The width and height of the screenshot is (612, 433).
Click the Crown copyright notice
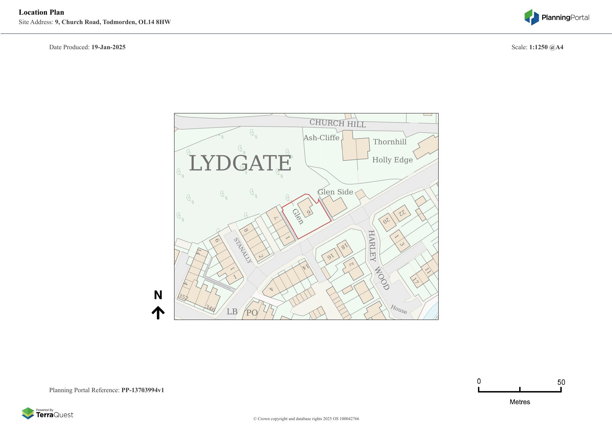coord(306,419)
